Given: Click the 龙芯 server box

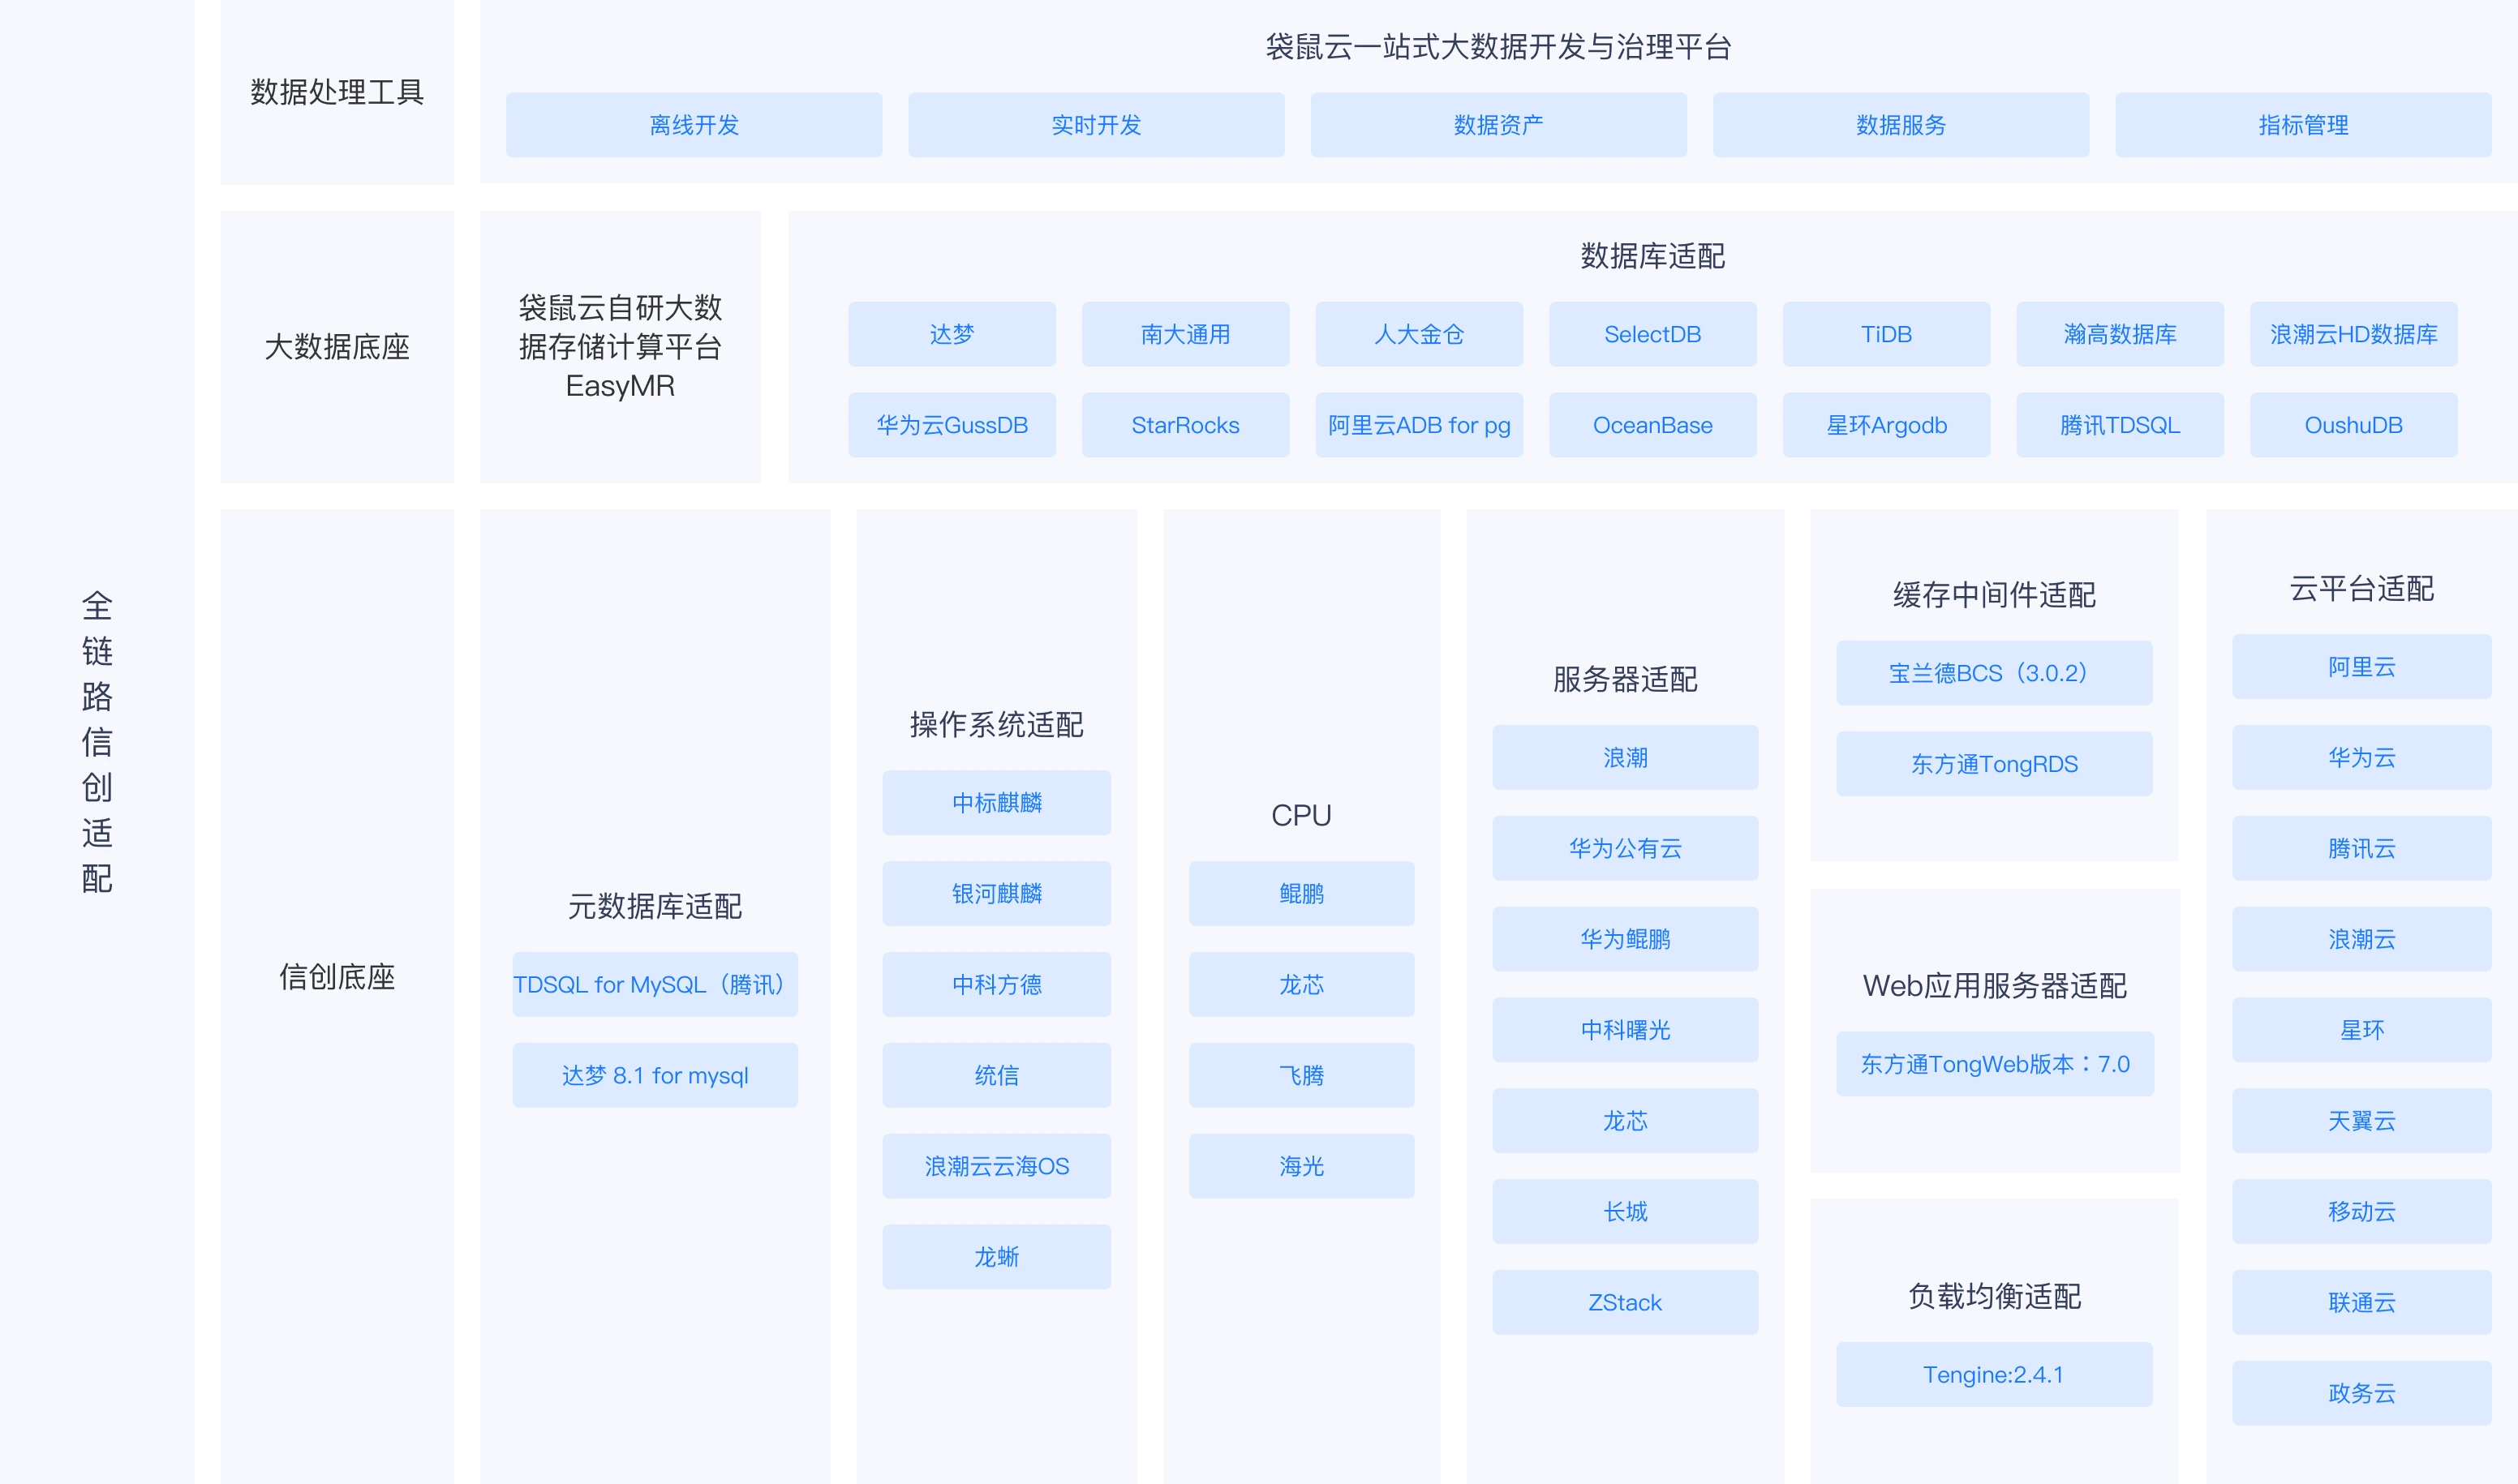Looking at the screenshot, I should [x=1625, y=1121].
